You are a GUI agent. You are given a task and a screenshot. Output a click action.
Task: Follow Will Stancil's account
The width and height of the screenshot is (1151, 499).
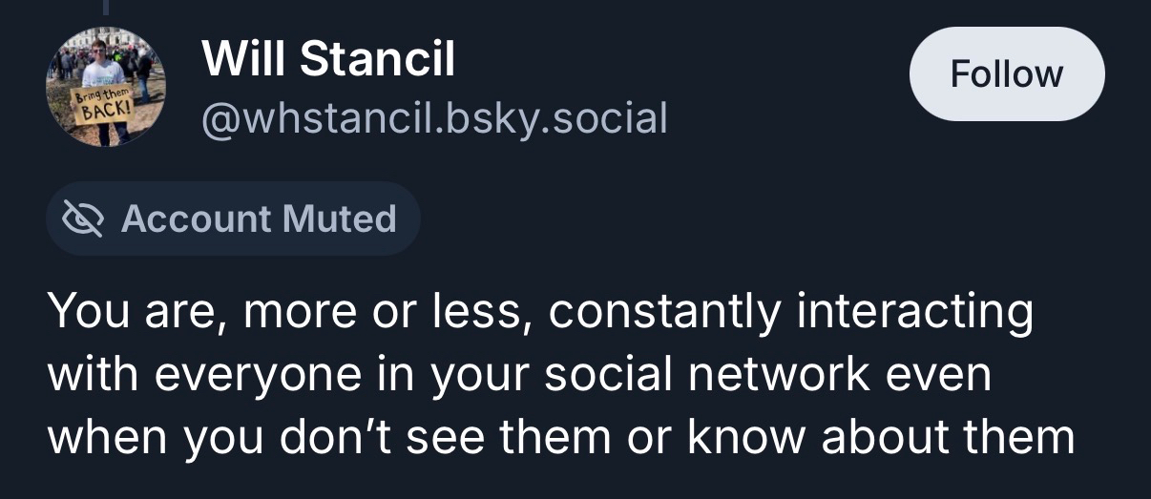[x=1006, y=74]
